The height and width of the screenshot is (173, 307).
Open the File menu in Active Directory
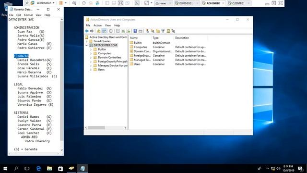(x=88, y=25)
